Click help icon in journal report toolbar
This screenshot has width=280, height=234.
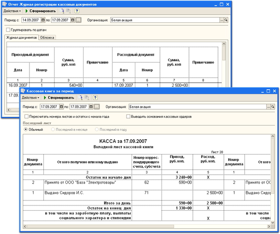click(x=77, y=11)
